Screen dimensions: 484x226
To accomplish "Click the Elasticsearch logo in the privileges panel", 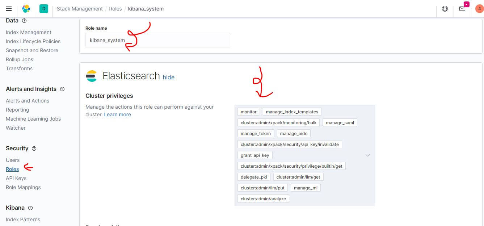I will click(91, 76).
